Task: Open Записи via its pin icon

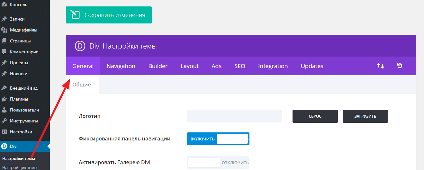Action: 4,19
